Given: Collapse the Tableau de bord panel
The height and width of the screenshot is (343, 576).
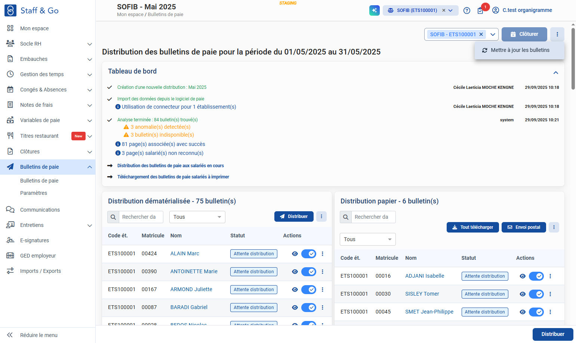Looking at the screenshot, I should point(556,72).
